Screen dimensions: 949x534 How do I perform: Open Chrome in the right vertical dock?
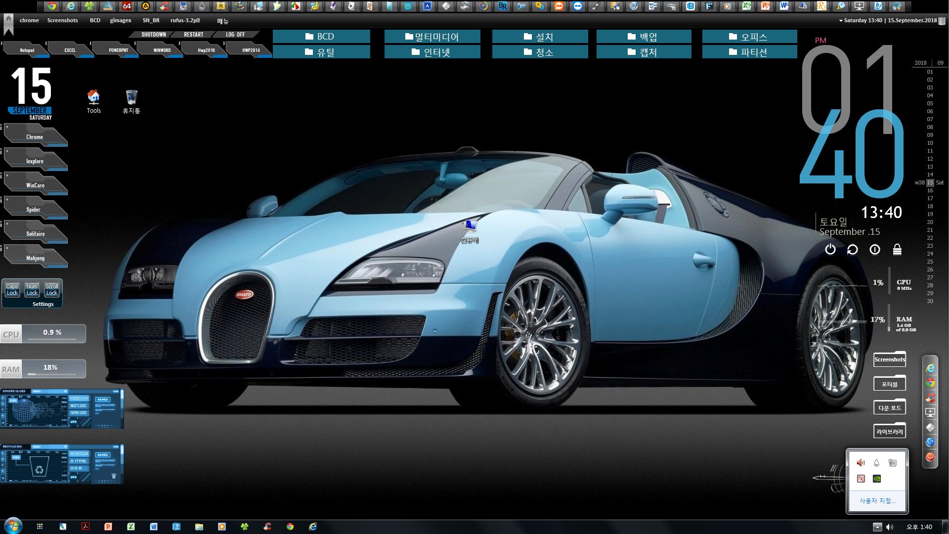(930, 383)
